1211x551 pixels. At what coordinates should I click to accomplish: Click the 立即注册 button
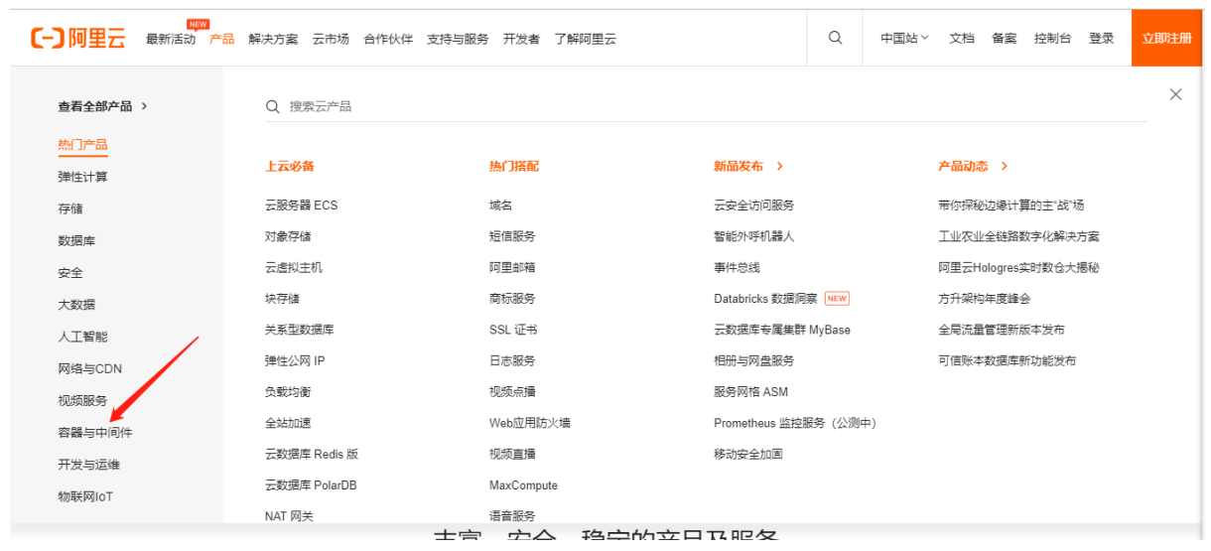pyautogui.click(x=1166, y=39)
